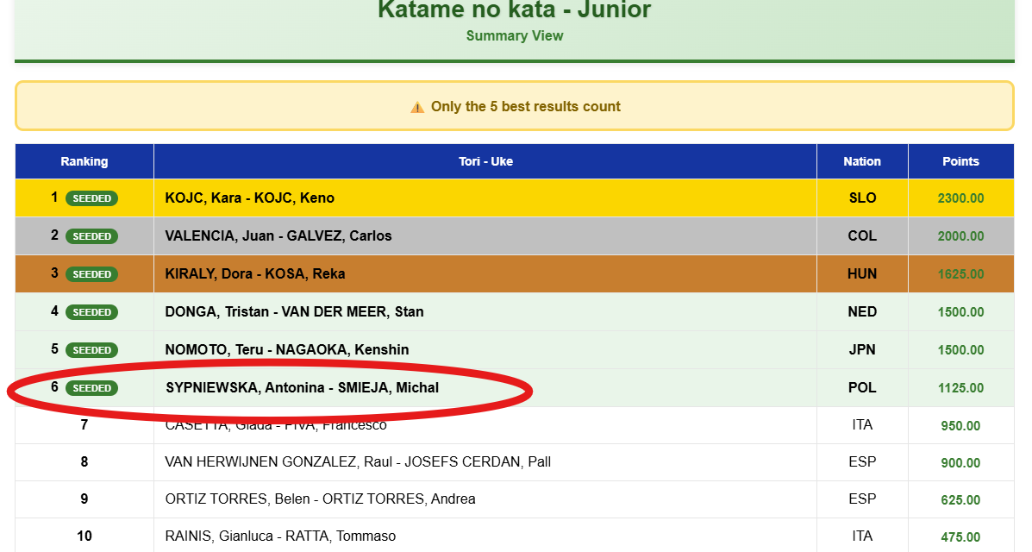Select the Summary View subtitle
This screenshot has height=552, width=1032.
click(x=515, y=35)
